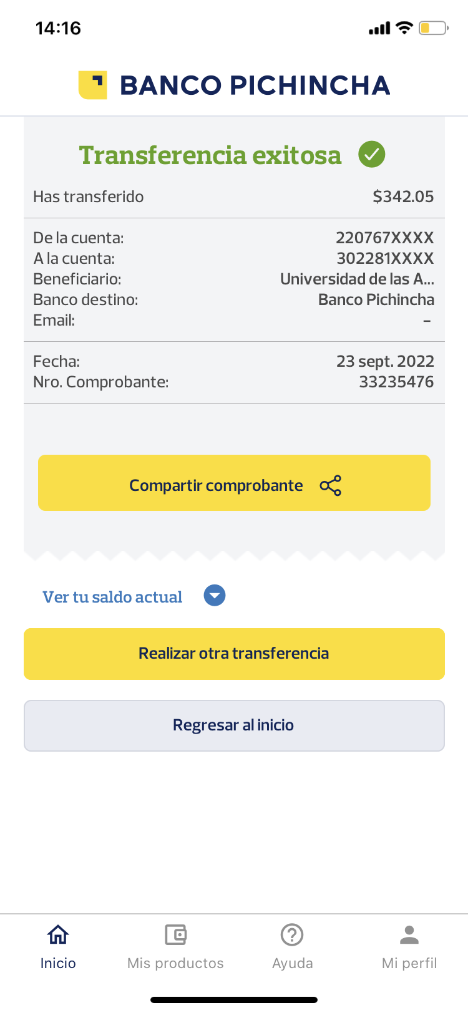
Task: Tap the Mis productos wallet icon
Action: (x=175, y=934)
